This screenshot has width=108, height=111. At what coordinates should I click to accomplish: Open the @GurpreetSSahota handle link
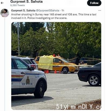(48, 10)
